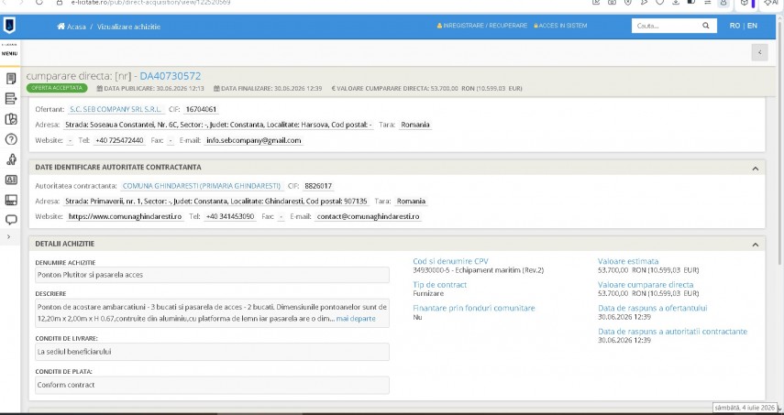Image resolution: width=784 pixels, height=415 pixels.
Task: Collapse the DETALII ACHIZITIE section
Action: tap(755, 245)
